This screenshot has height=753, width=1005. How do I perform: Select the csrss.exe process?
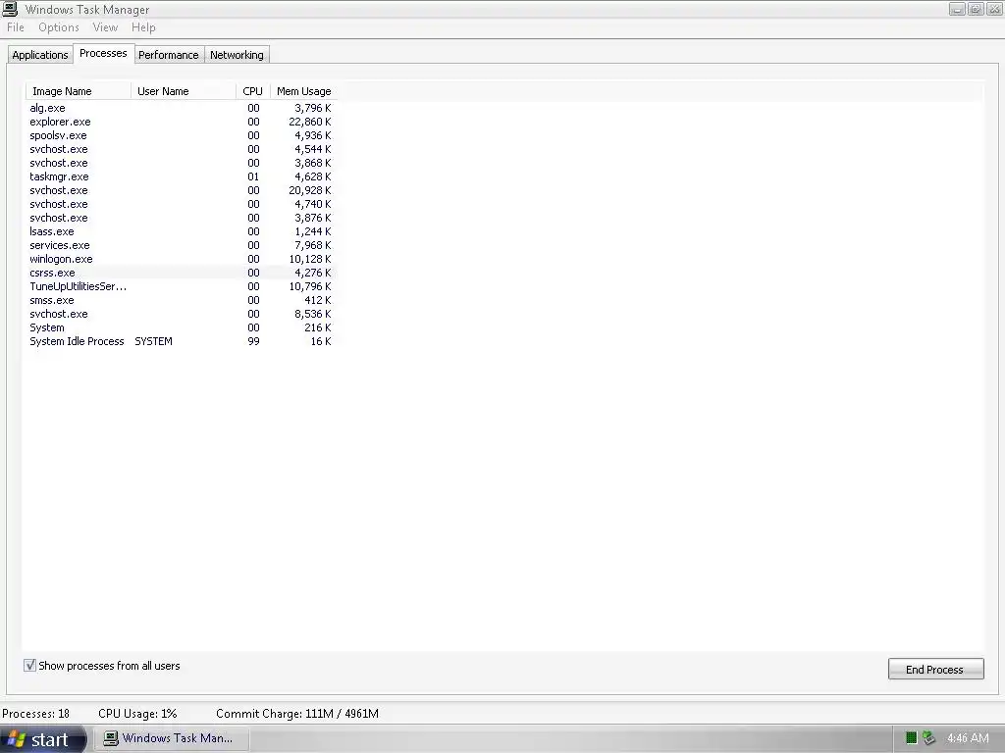(x=181, y=273)
